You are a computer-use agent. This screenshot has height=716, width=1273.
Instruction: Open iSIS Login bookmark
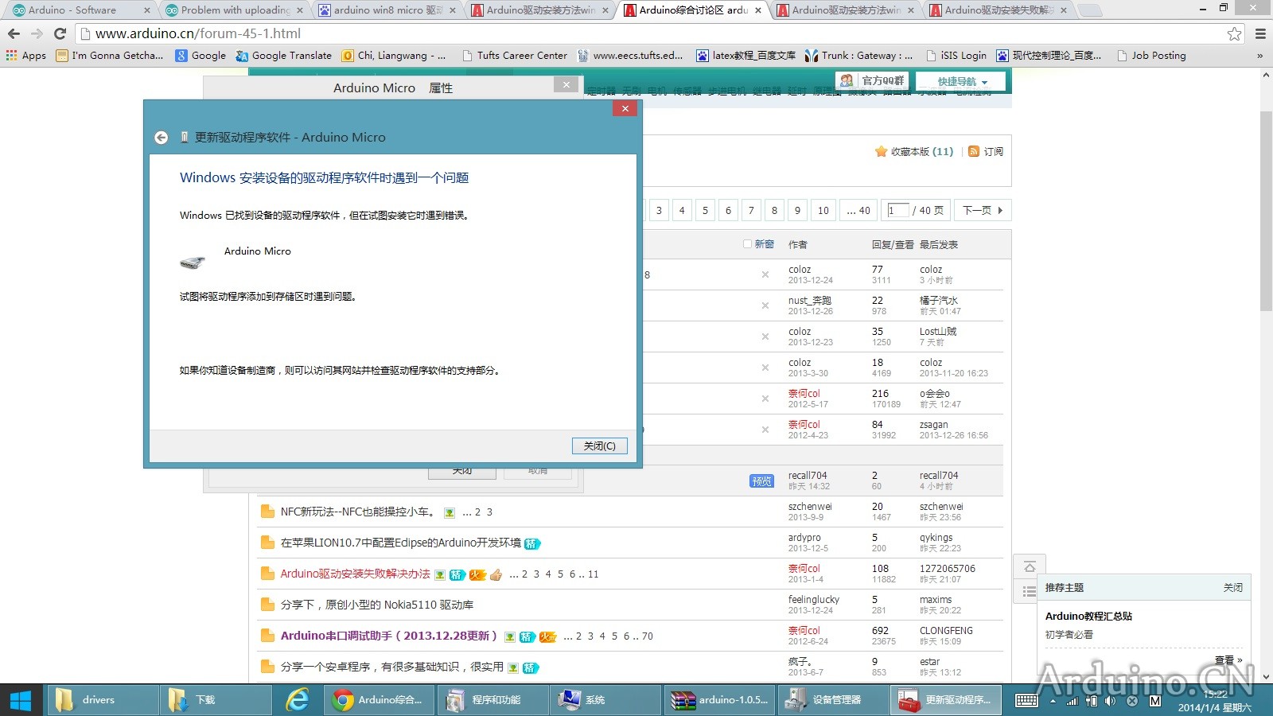point(956,56)
